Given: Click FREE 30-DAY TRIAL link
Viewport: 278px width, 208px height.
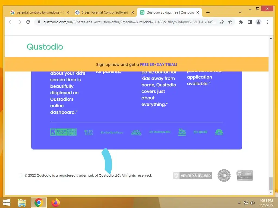Looking at the screenshot, I should (159, 64).
